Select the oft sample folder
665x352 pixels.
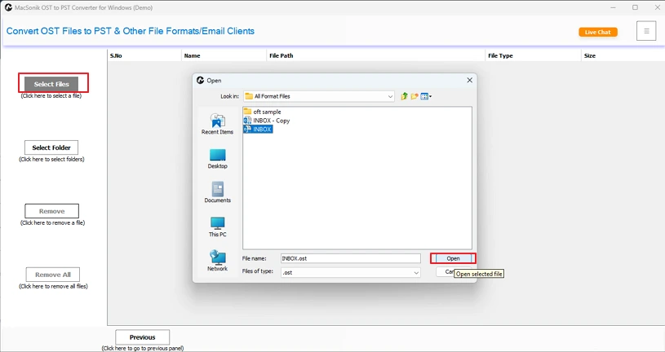tap(267, 112)
